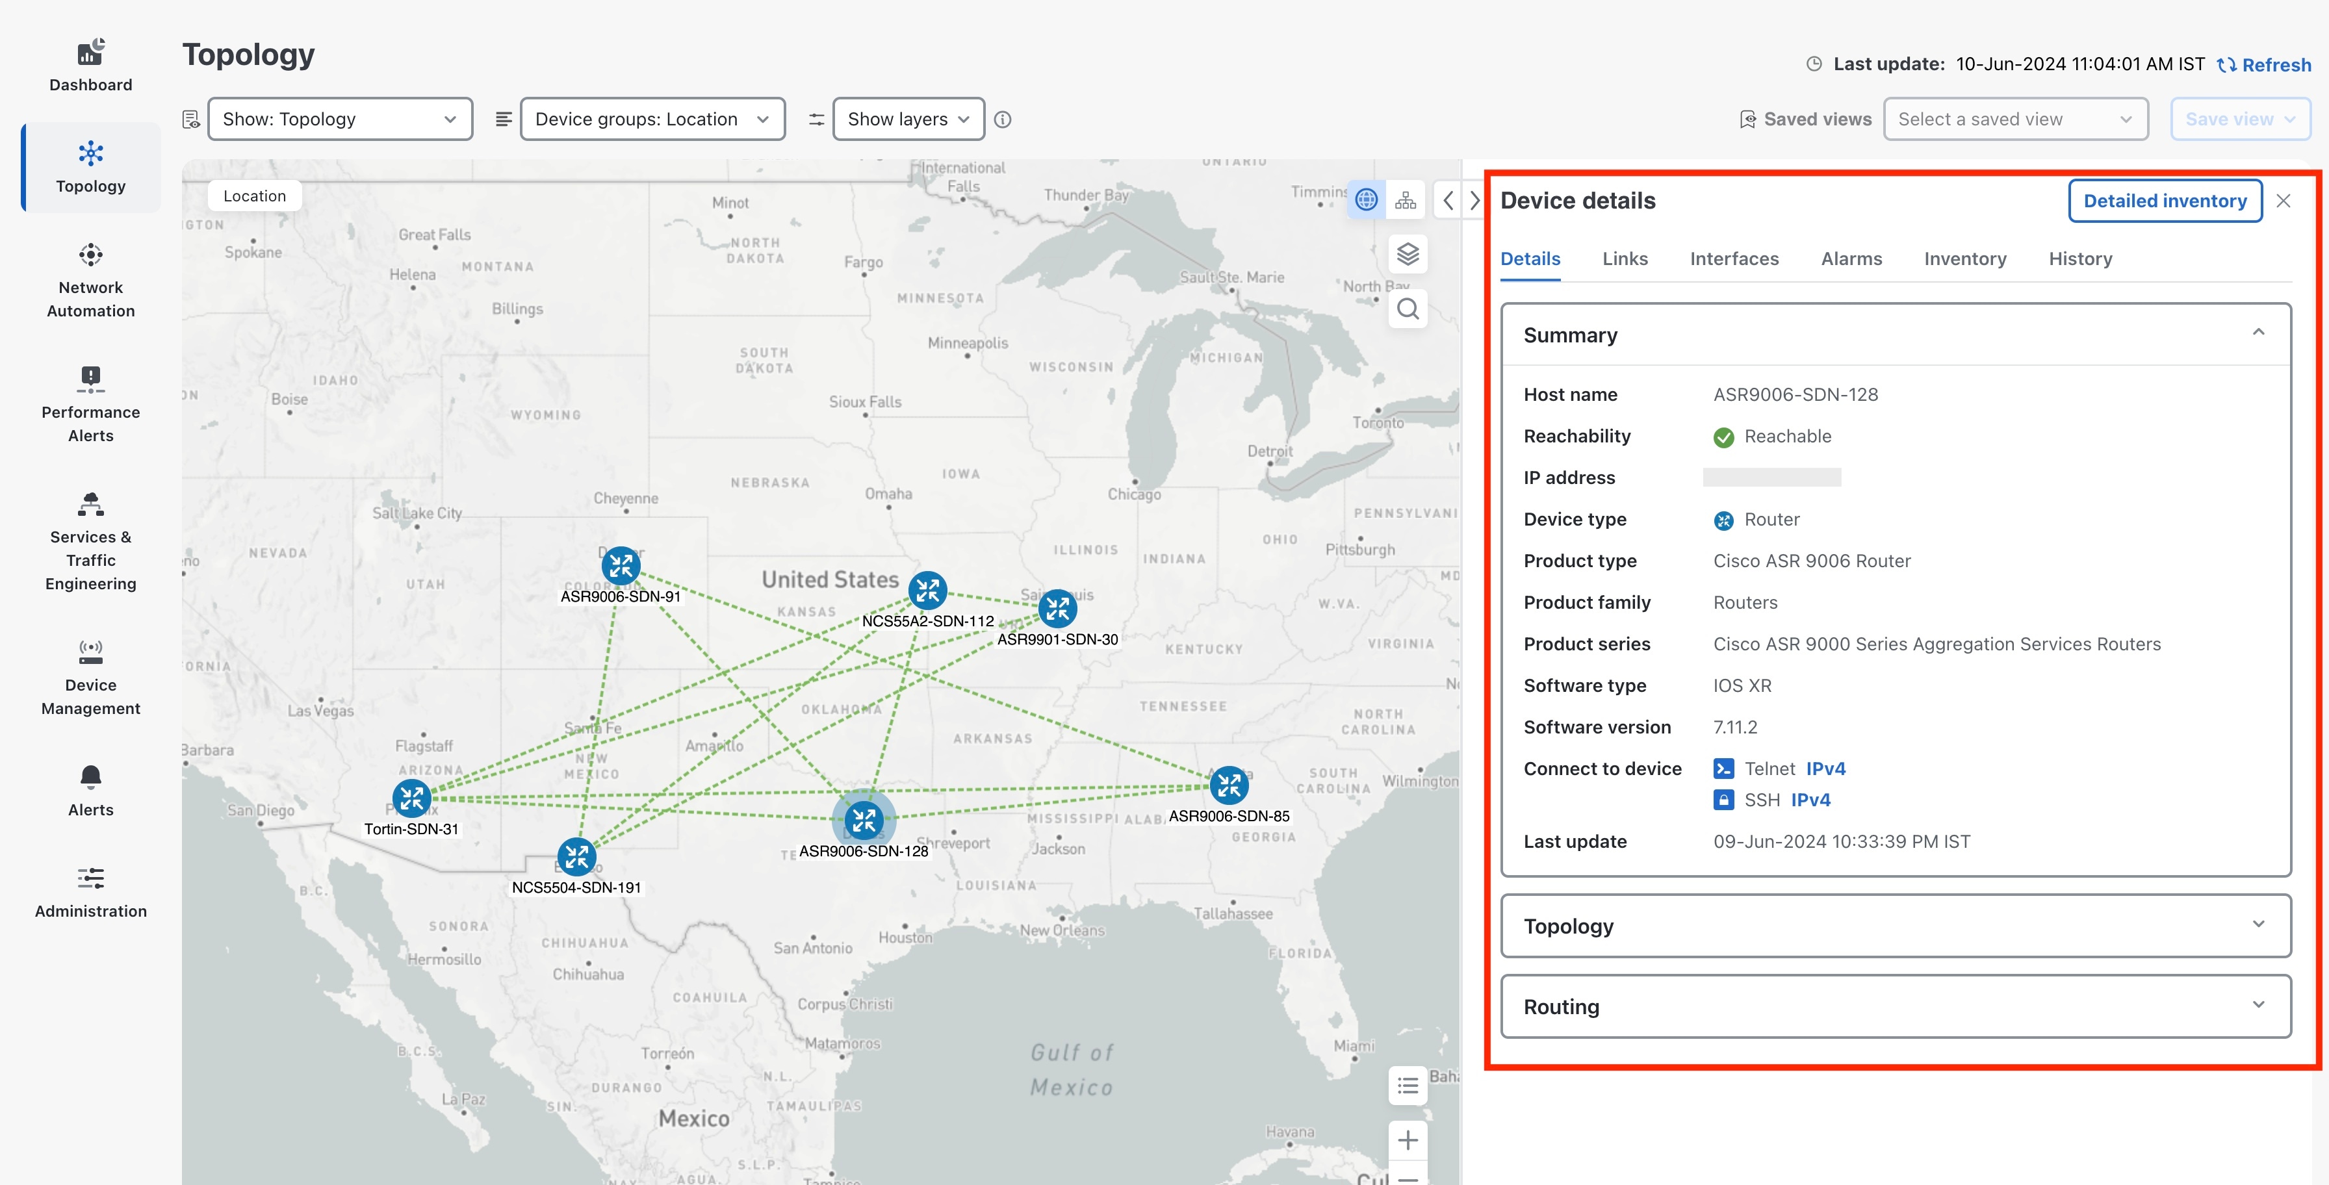Click the Last update timestamp text

click(x=1841, y=841)
